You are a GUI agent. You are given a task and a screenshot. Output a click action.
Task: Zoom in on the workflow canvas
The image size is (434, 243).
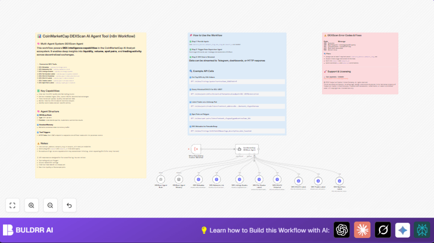click(x=31, y=205)
